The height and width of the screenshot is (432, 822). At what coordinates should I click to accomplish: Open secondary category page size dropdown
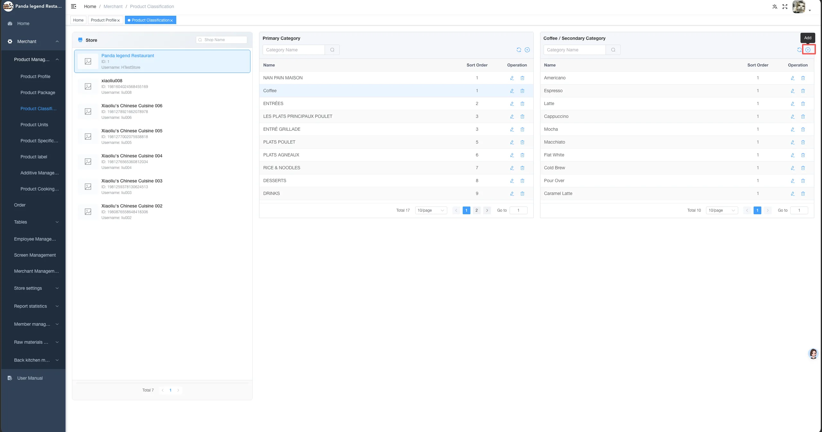click(x=722, y=210)
